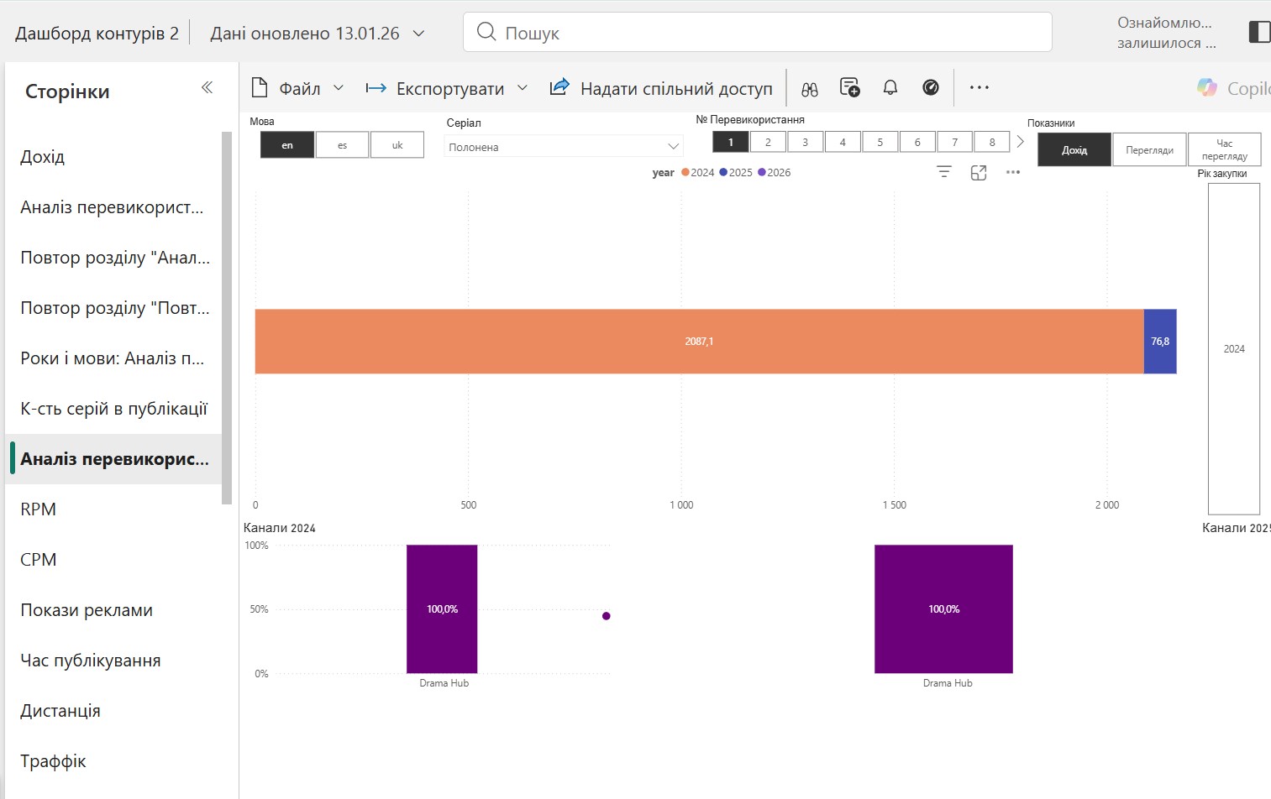
Task: Toggle the panel icon at top right
Action: pyautogui.click(x=1259, y=32)
